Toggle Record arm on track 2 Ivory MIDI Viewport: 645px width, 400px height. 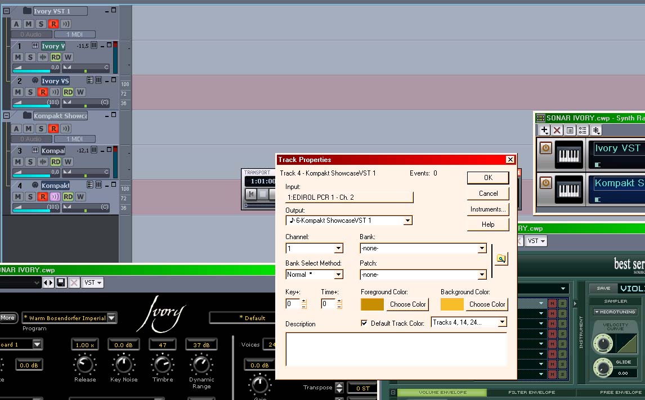(43, 92)
